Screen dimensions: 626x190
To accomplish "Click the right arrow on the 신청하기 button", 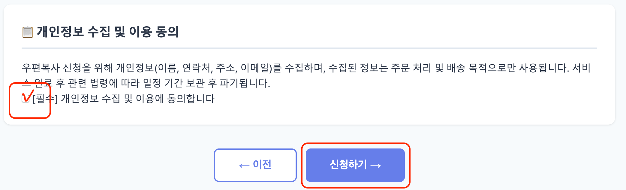I will click(x=376, y=165).
